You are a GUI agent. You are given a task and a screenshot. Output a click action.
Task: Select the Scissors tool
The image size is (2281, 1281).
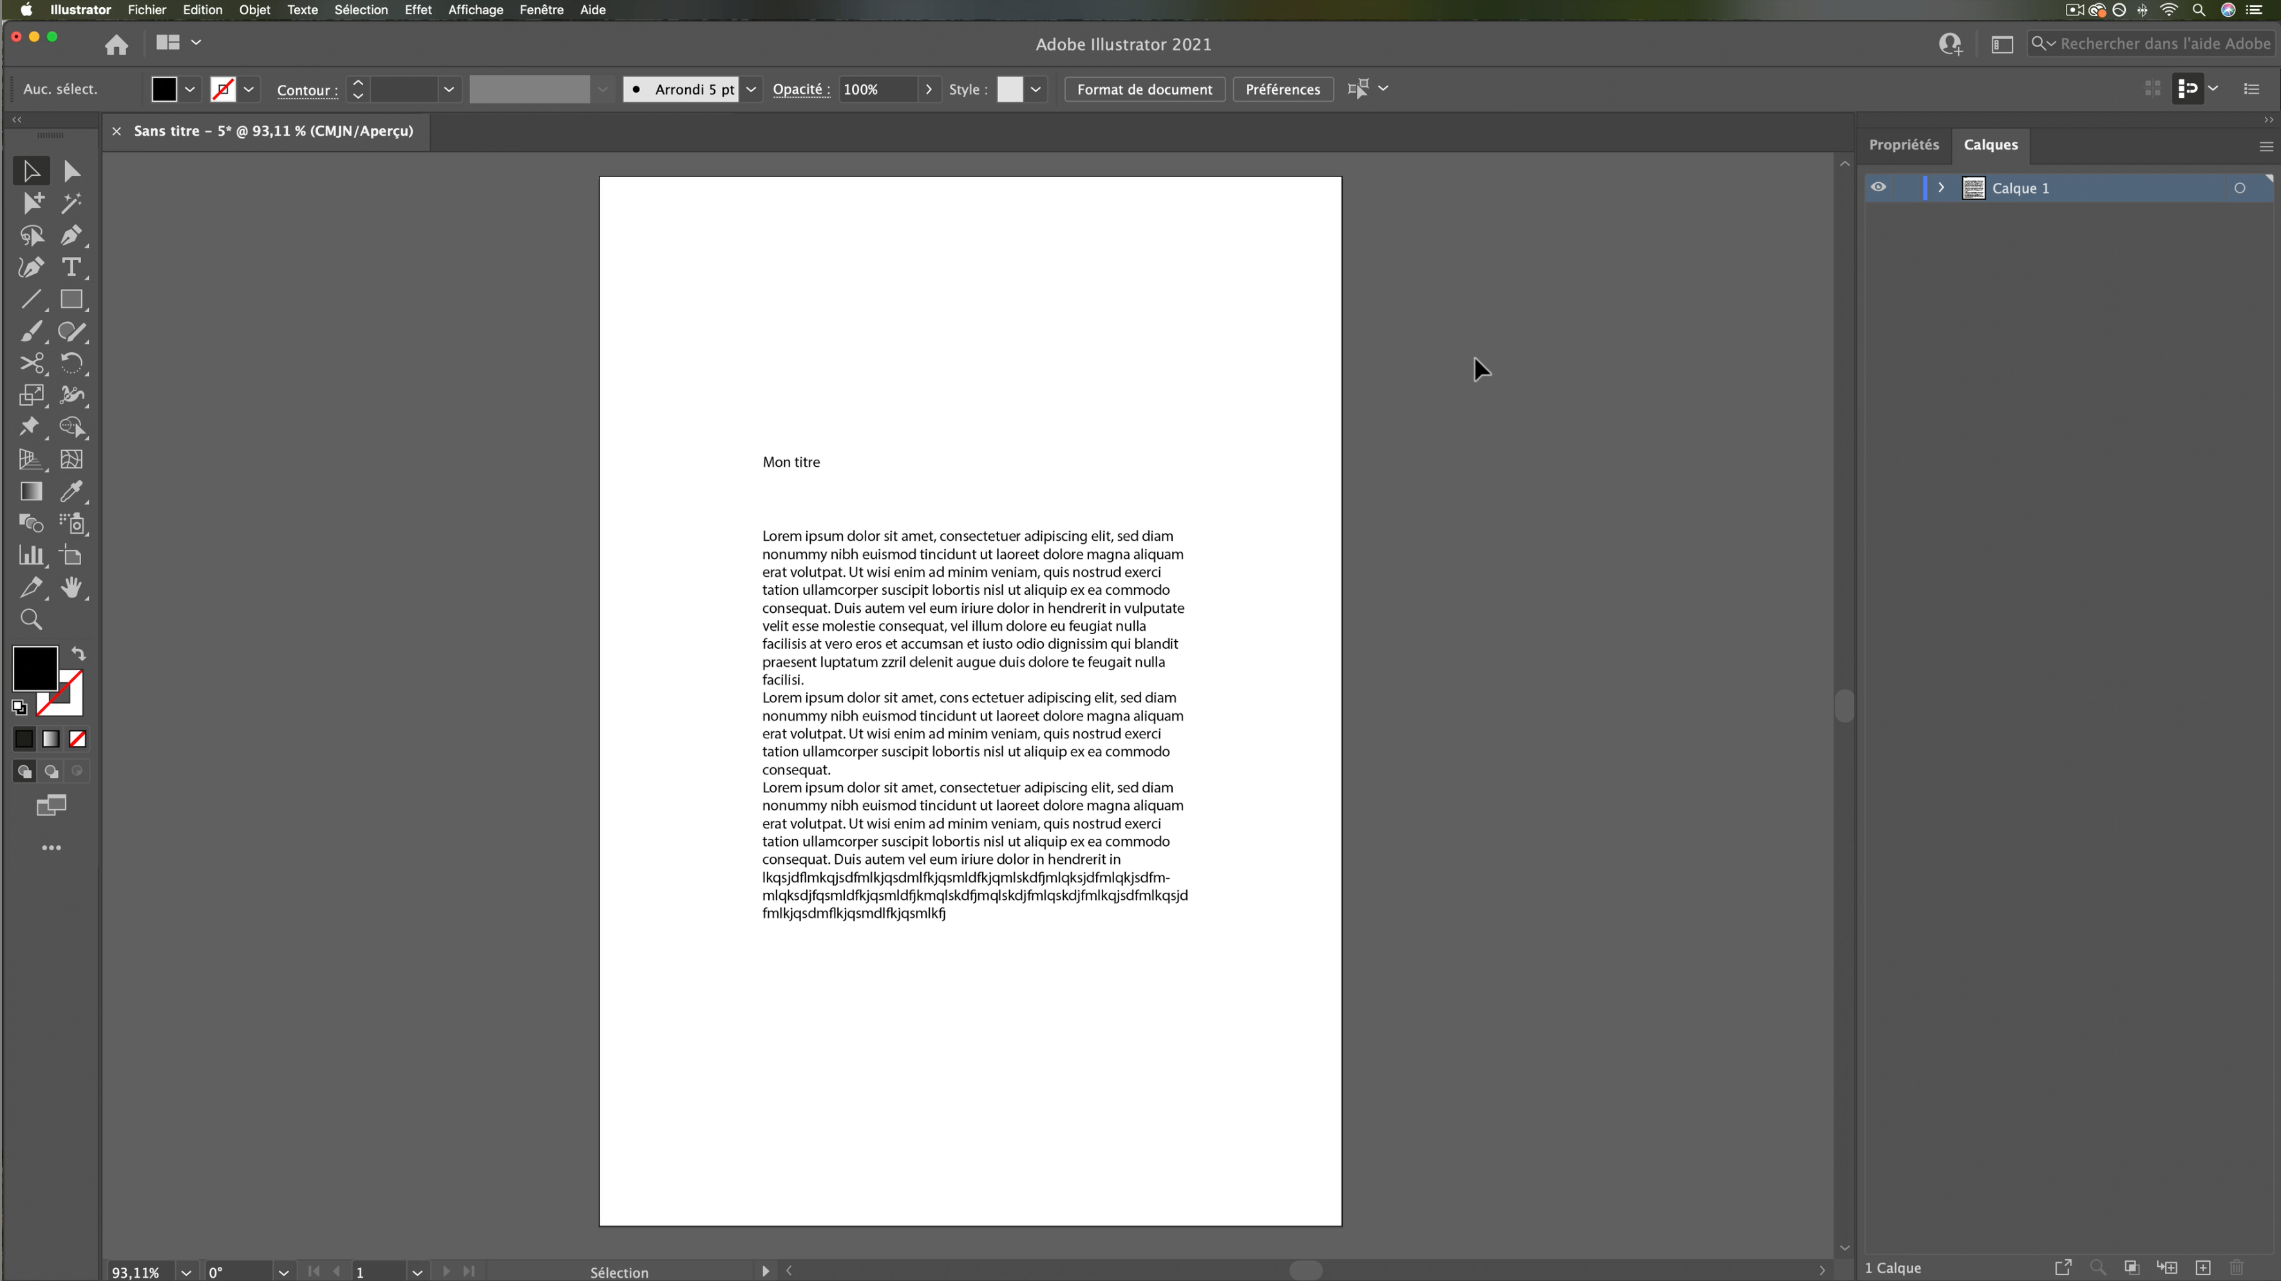[x=32, y=364]
